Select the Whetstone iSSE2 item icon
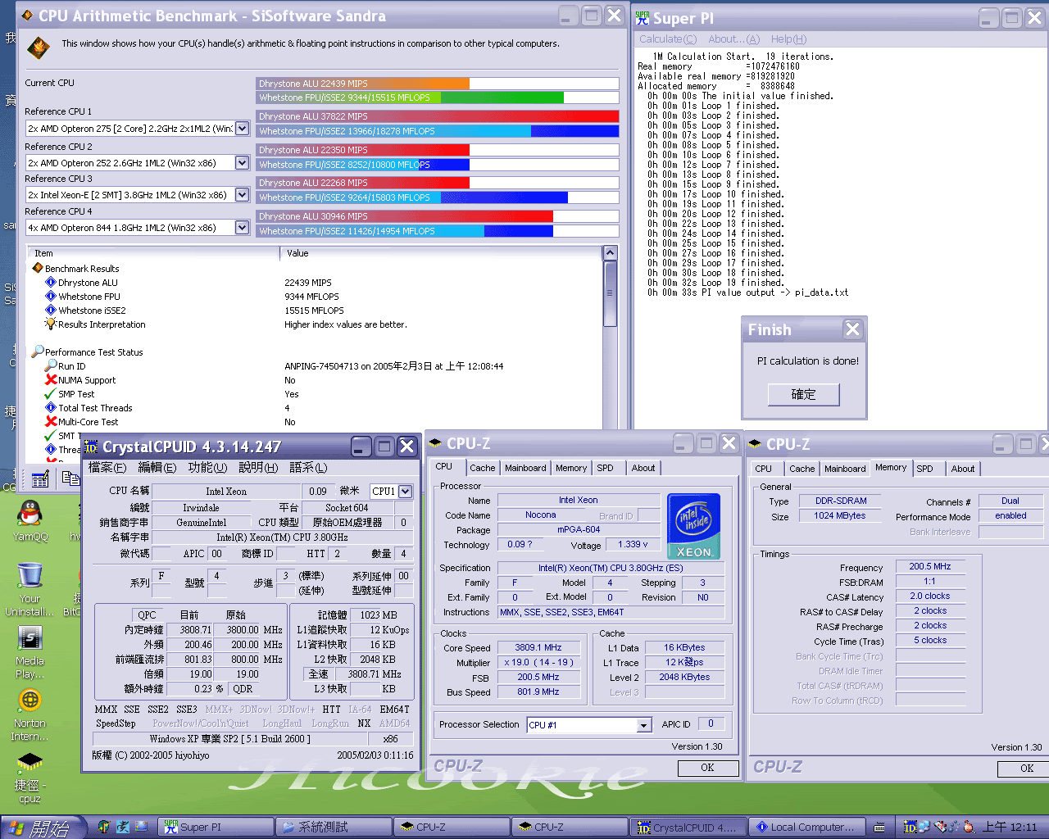Screen dimensions: 1049x839 [51, 310]
